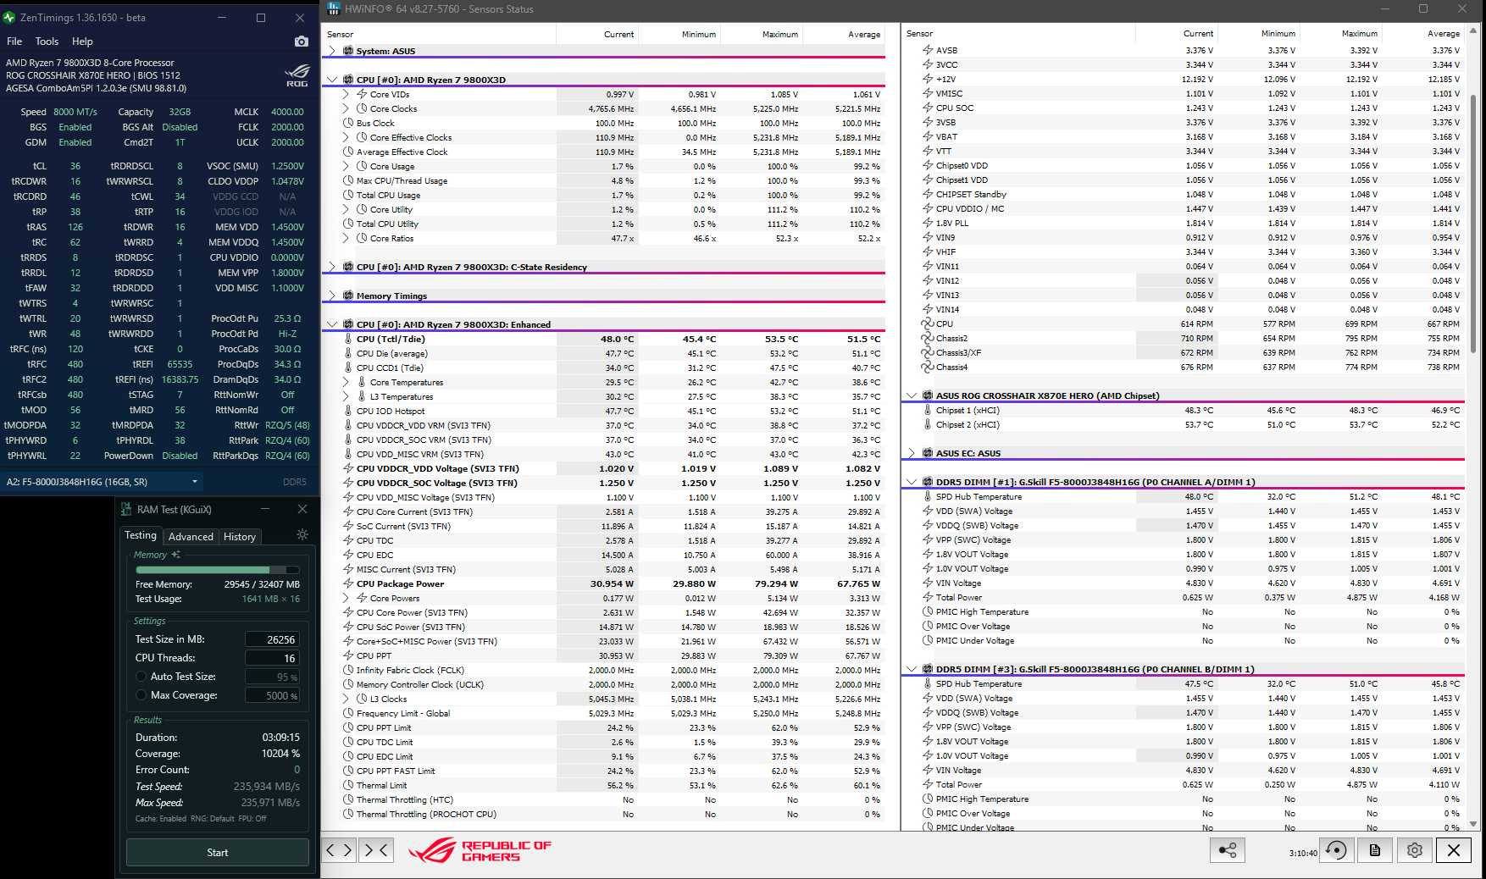The height and width of the screenshot is (879, 1486).
Task: Expand the L3 Clocks row
Action: [x=346, y=699]
